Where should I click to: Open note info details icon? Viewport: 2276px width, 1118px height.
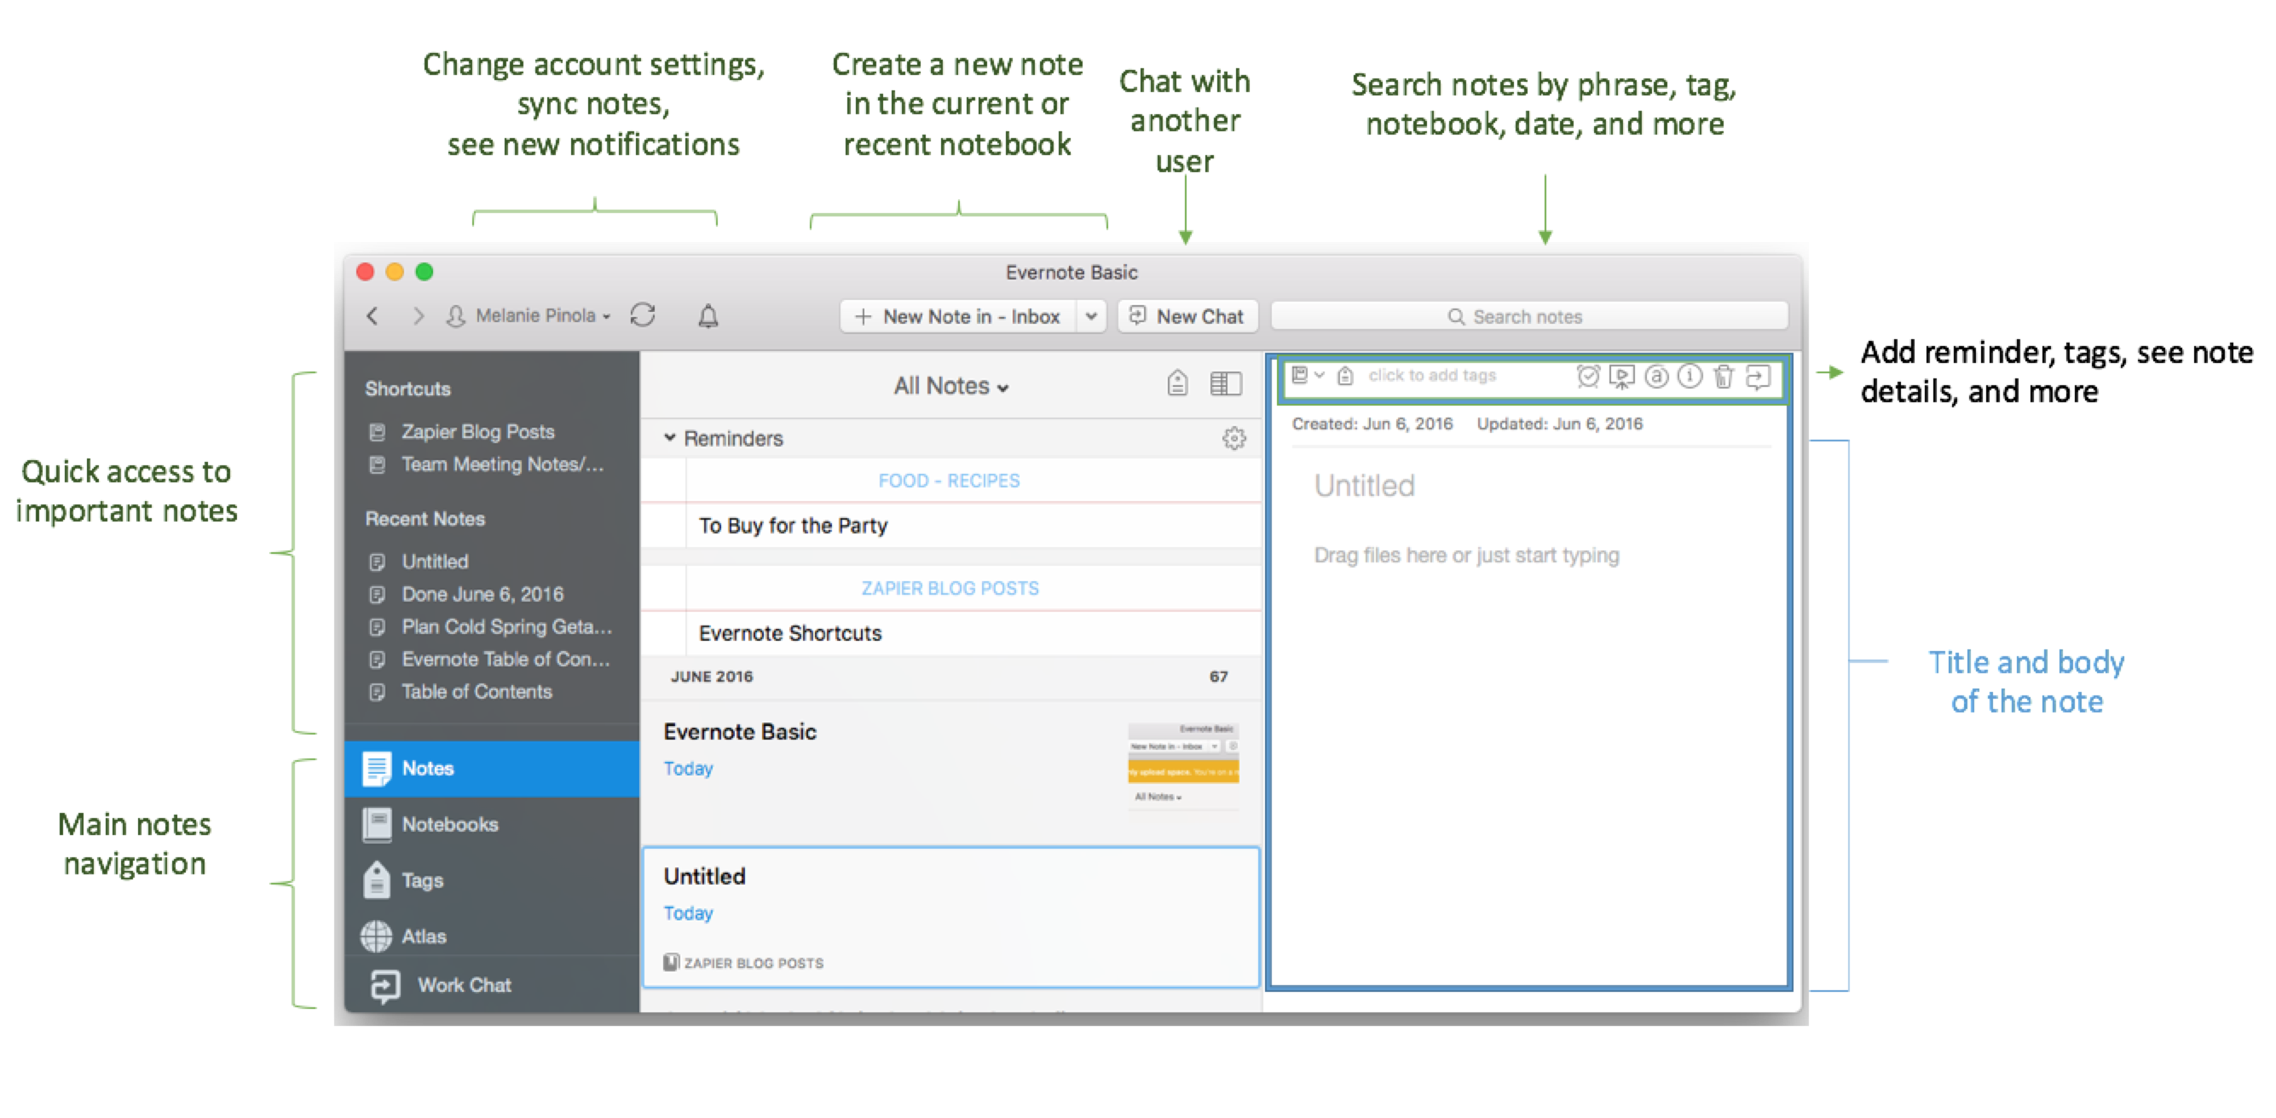[1690, 376]
